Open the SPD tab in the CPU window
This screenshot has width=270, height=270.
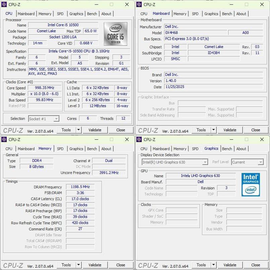pyautogui.click(x=60, y=14)
